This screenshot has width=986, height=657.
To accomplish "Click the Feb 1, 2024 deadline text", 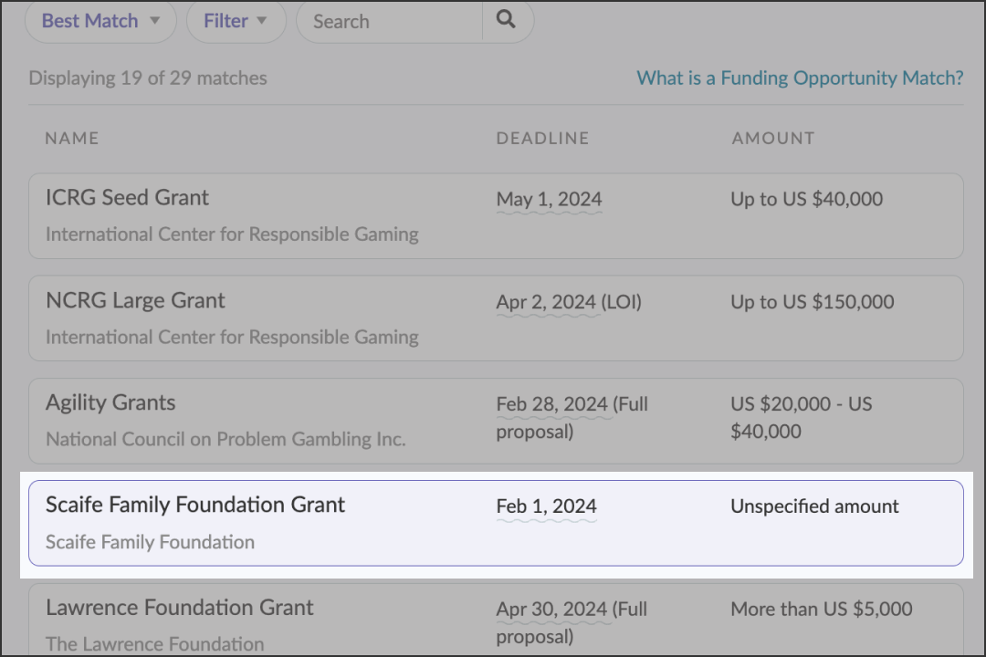I will click(546, 506).
